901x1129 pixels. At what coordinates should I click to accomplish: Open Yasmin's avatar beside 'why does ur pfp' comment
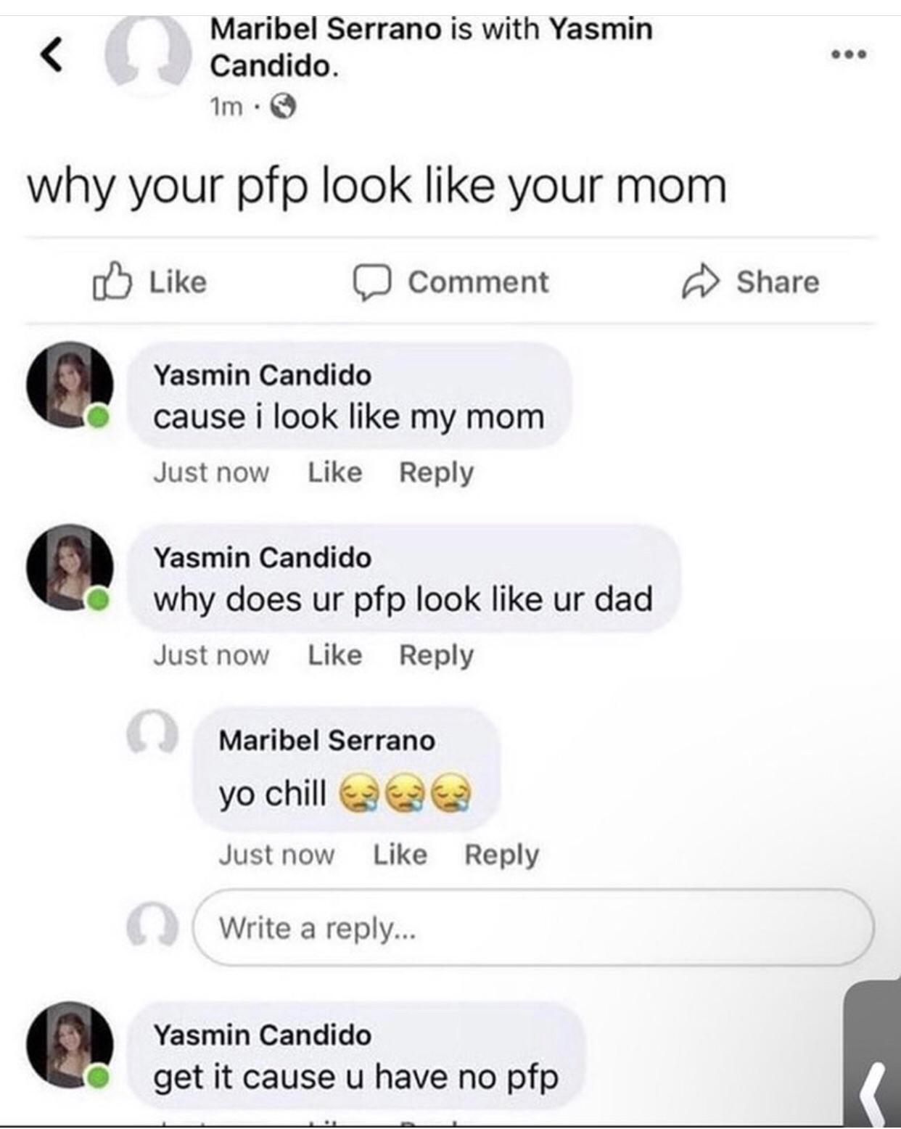tap(70, 567)
